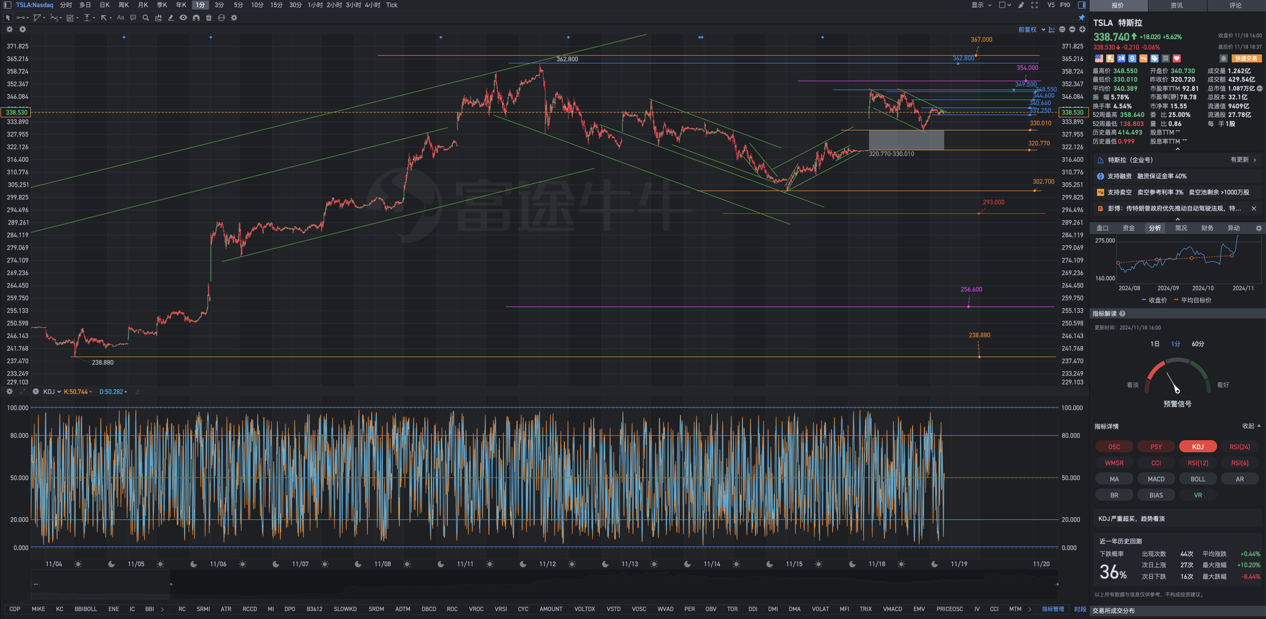The image size is (1266, 619).
Task: Click VS compare button
Action: pos(1051,5)
